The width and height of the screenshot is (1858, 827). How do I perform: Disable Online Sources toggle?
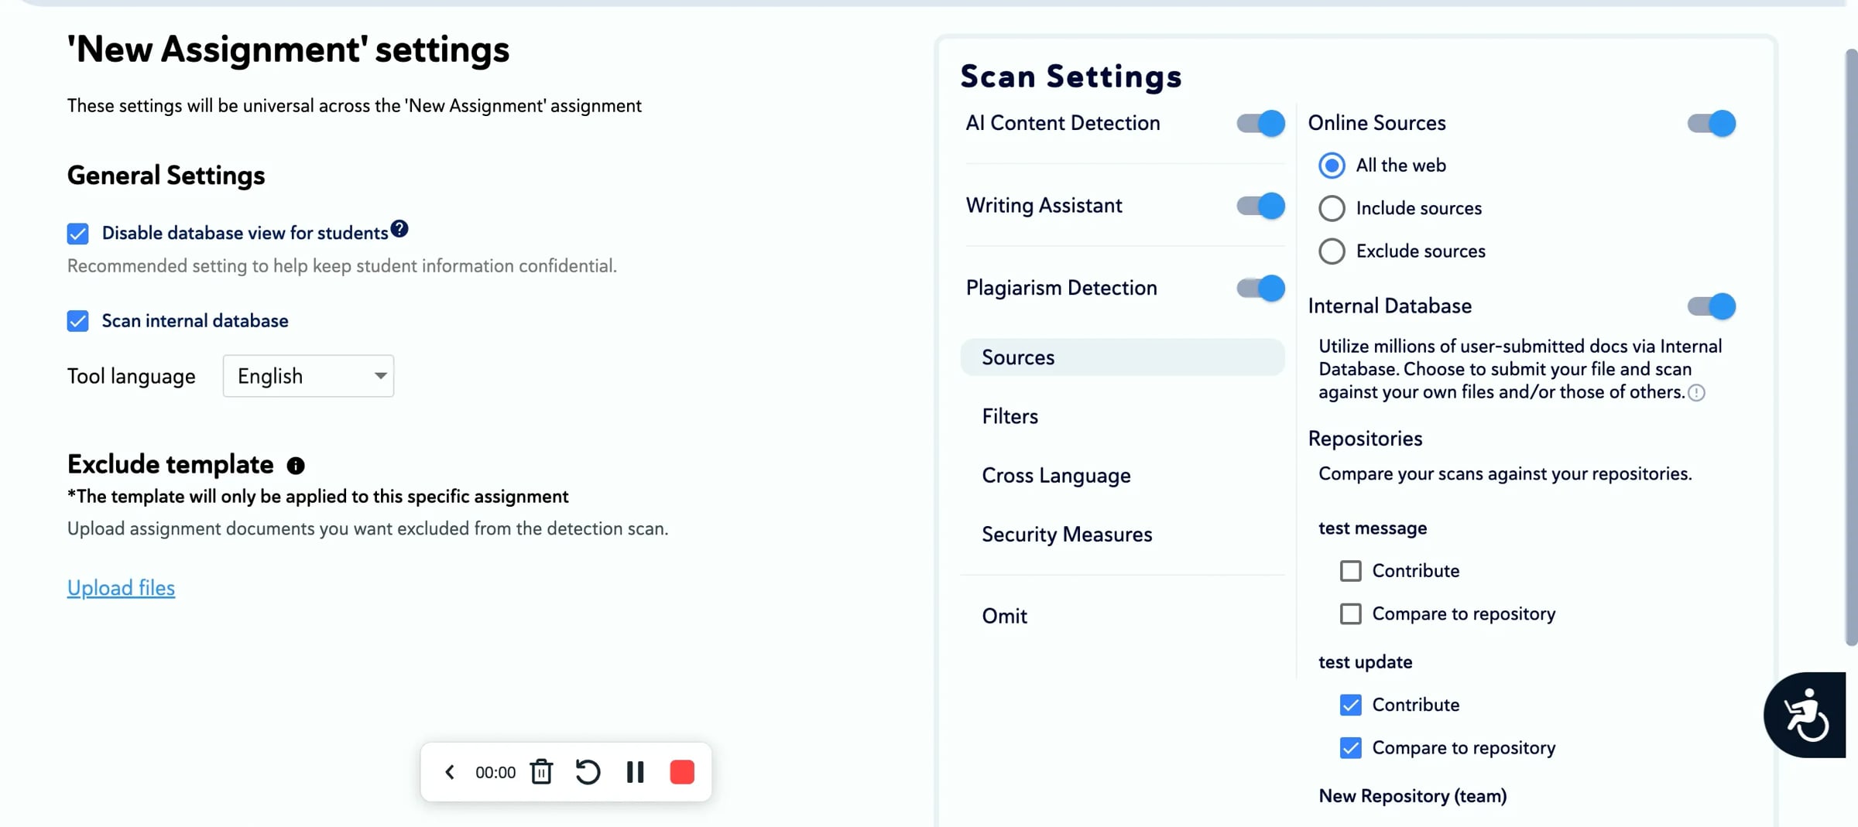(1712, 123)
